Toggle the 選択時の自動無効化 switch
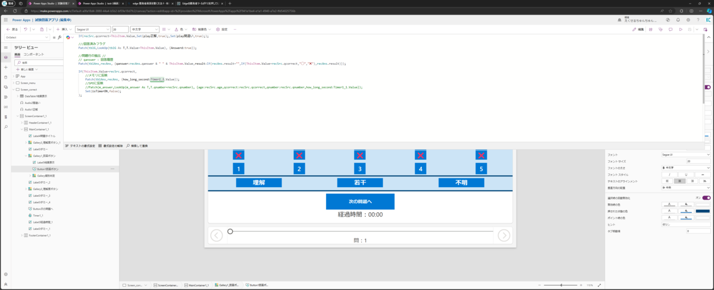The height and width of the screenshot is (290, 714). [706, 198]
